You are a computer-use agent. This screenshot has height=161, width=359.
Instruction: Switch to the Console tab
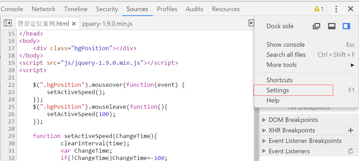[12, 9]
